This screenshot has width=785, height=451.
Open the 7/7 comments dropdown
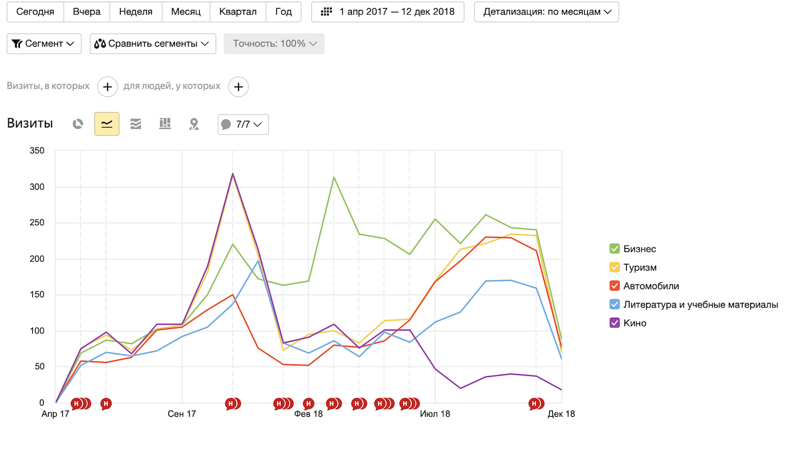243,124
